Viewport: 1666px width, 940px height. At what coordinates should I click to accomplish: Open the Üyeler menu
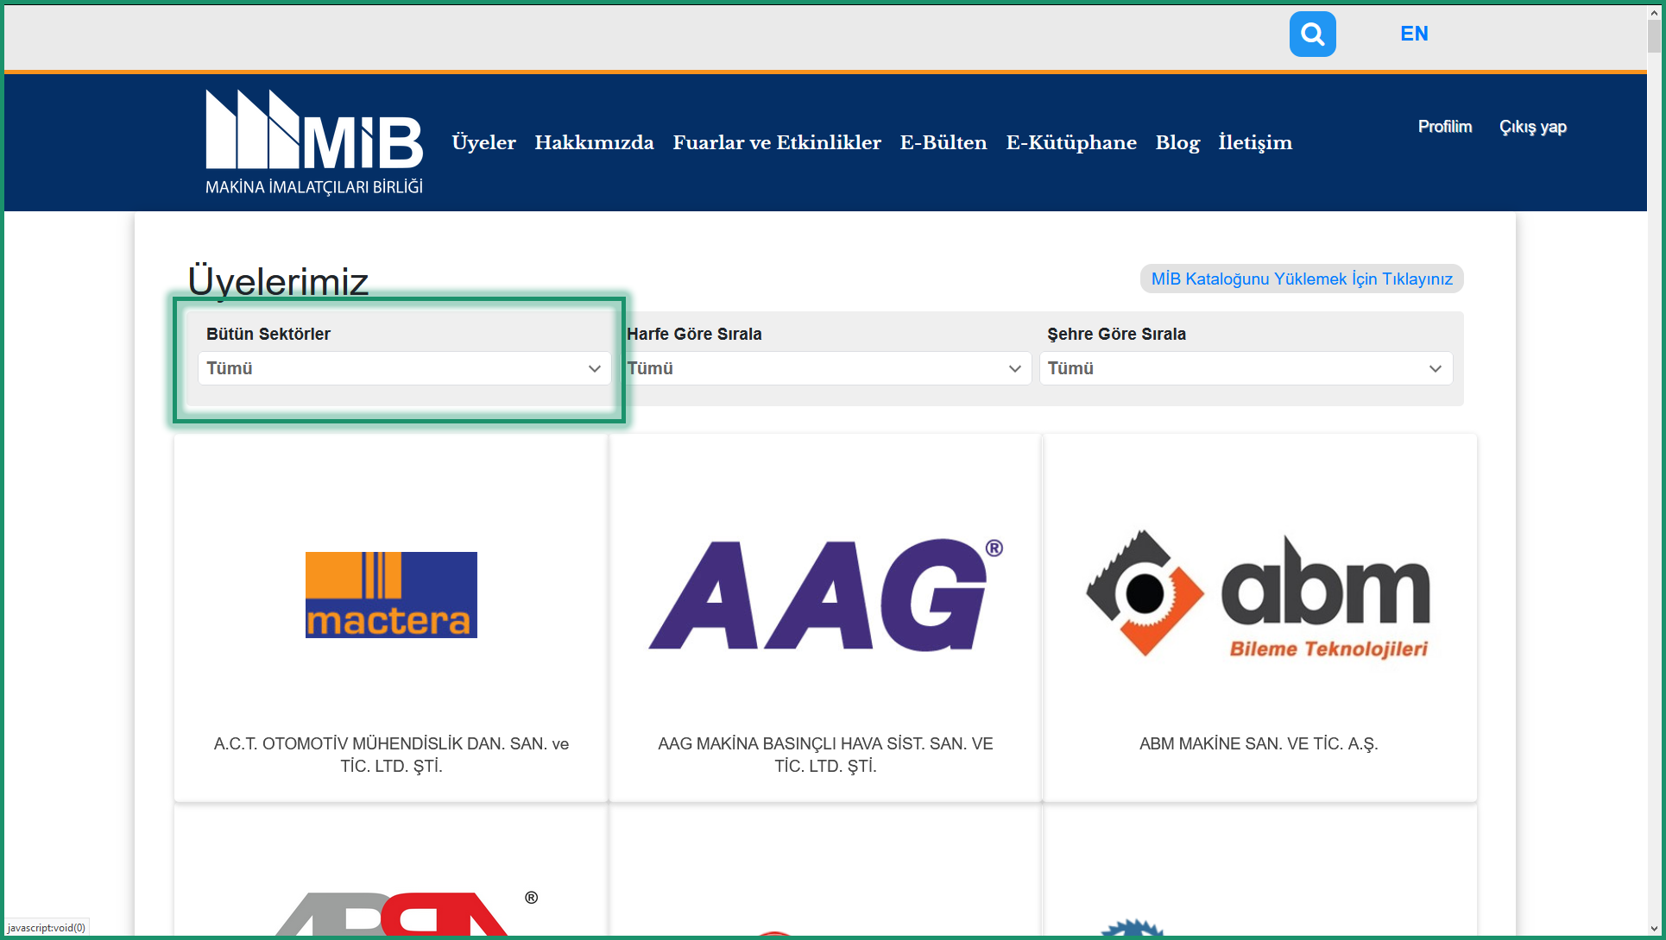[x=483, y=142]
